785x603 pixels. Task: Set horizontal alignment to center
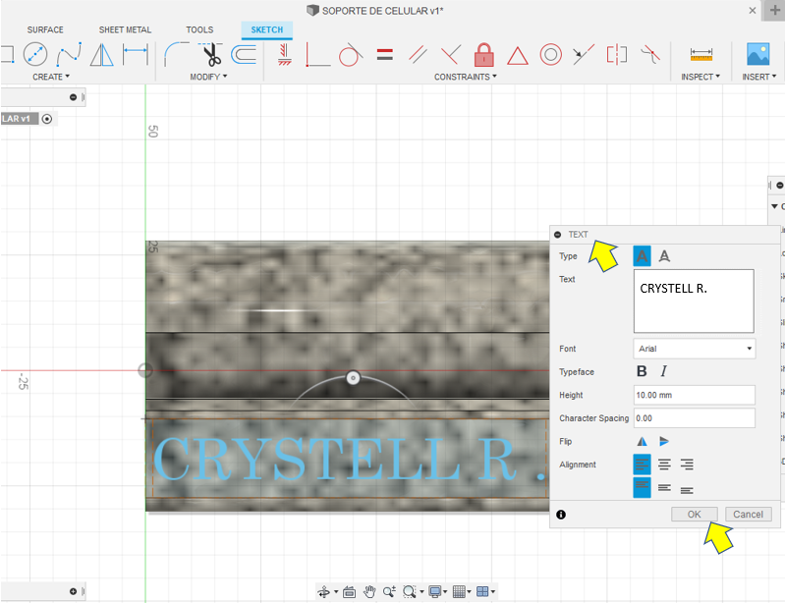click(664, 465)
